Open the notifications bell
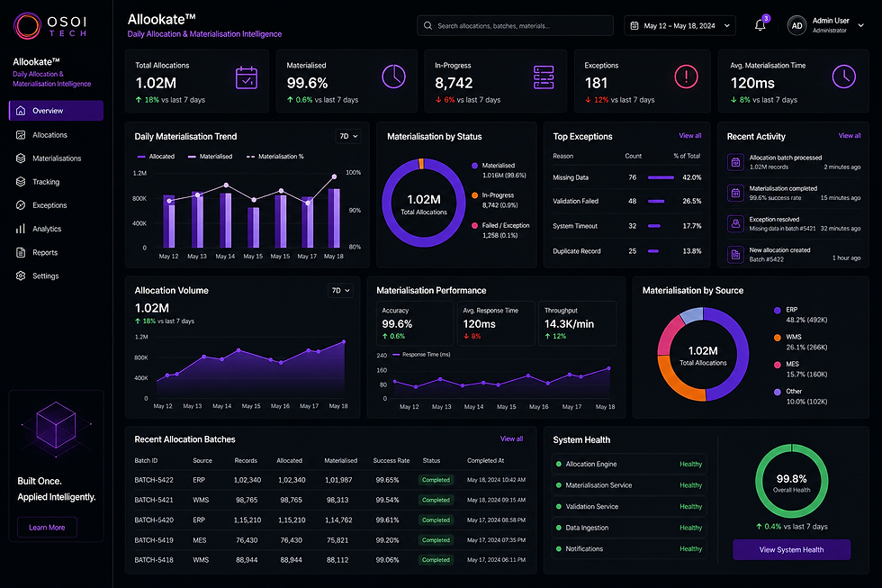Screen dimensions: 882x588 point(760,25)
